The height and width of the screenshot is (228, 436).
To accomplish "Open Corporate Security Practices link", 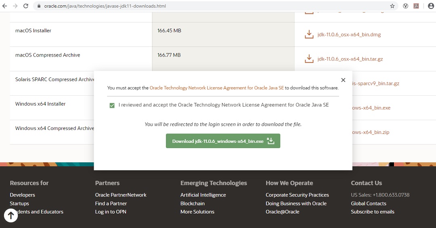I will pyautogui.click(x=297, y=195).
